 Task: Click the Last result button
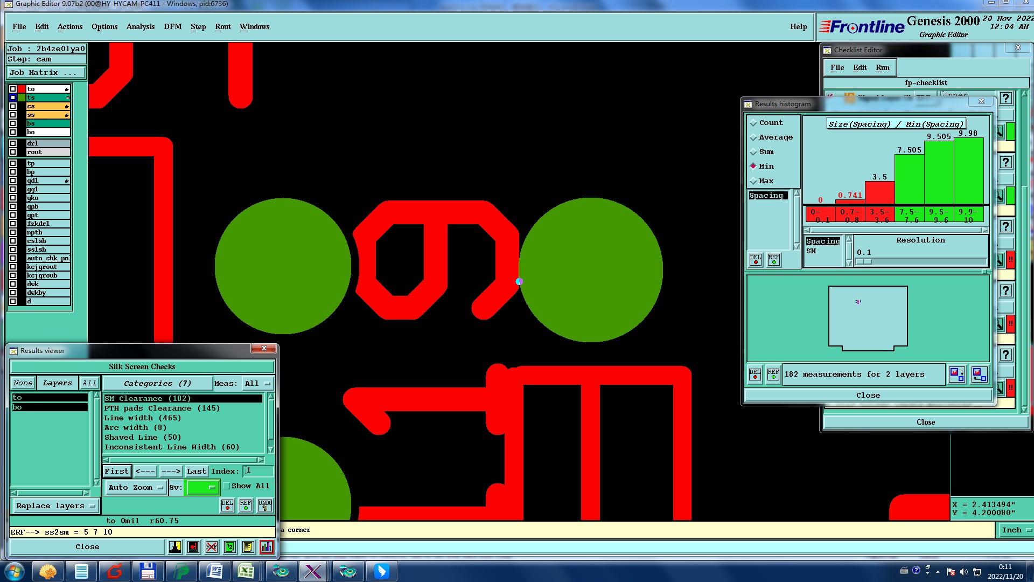(196, 472)
